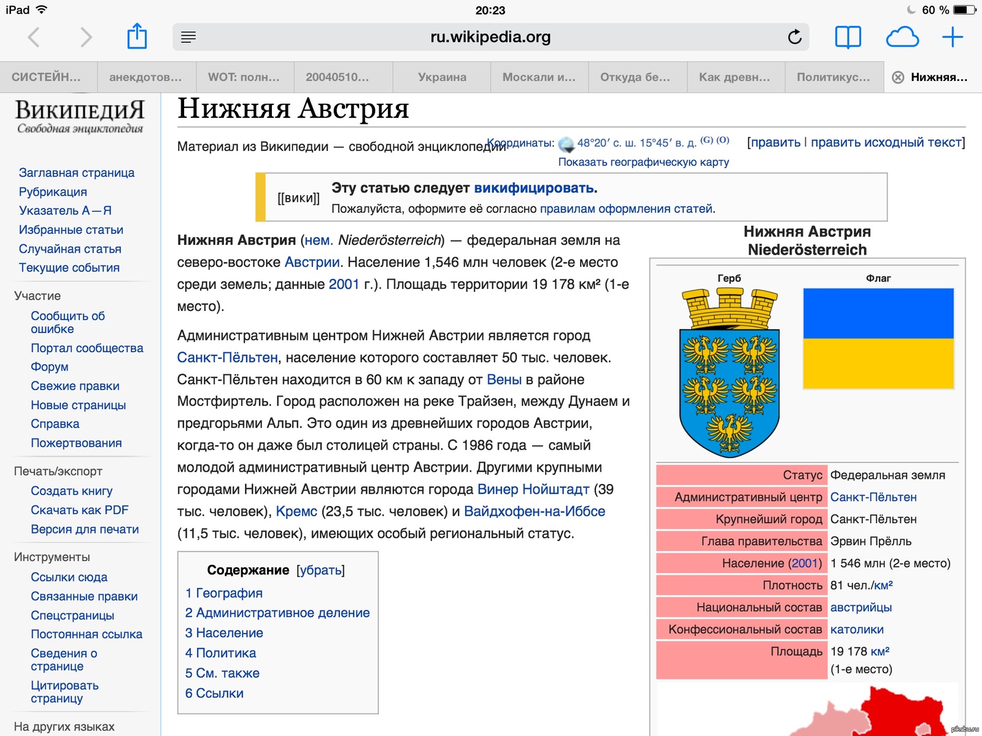Image resolution: width=982 pixels, height=736 pixels.
Task: Click Скачать как PDF link
Action: click(80, 510)
